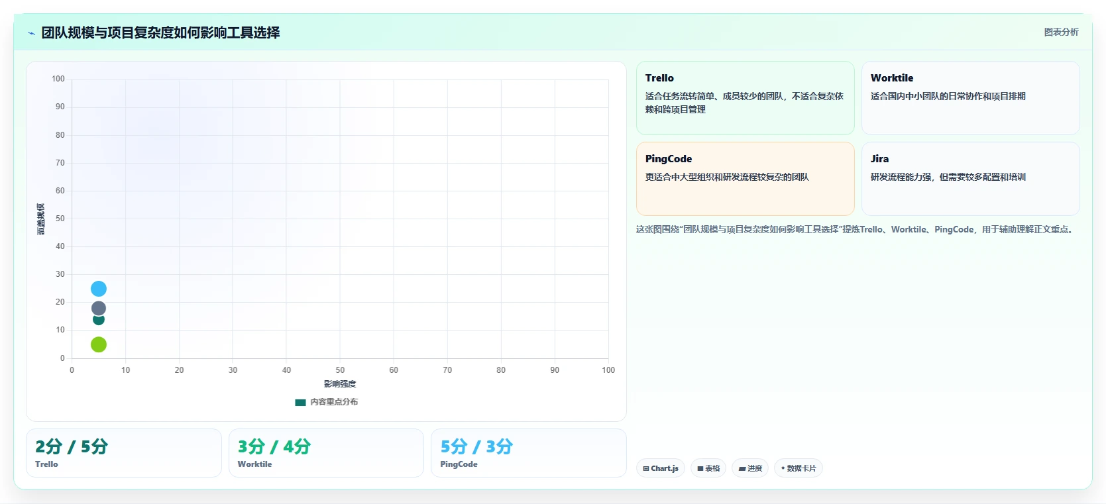Click the 50 label on the x-axis
The height and width of the screenshot is (504, 1106).
tap(340, 370)
